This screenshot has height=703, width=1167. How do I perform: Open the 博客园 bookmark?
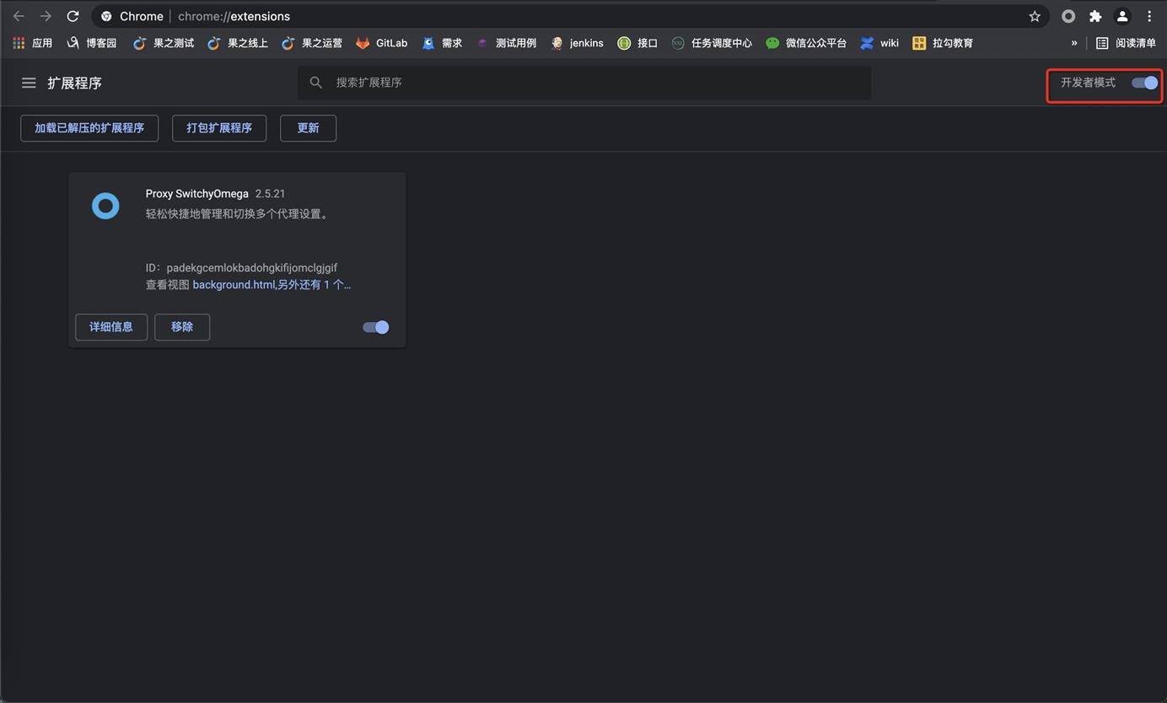[92, 43]
